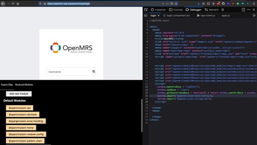Click the autofill icon inside Username field
257x145 pixels.
(94, 72)
